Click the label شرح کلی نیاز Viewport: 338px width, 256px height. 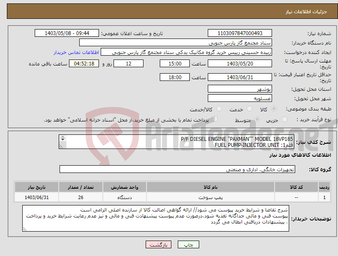coord(314,142)
